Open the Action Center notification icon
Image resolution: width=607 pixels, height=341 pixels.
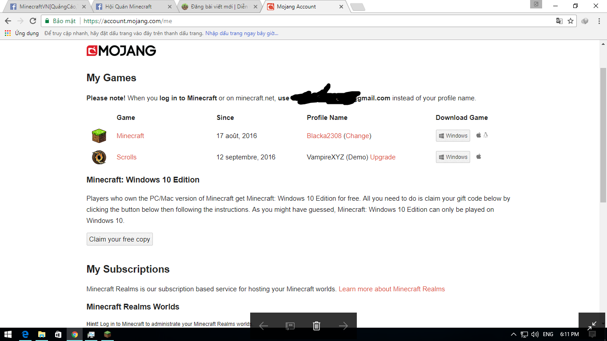coord(592,334)
